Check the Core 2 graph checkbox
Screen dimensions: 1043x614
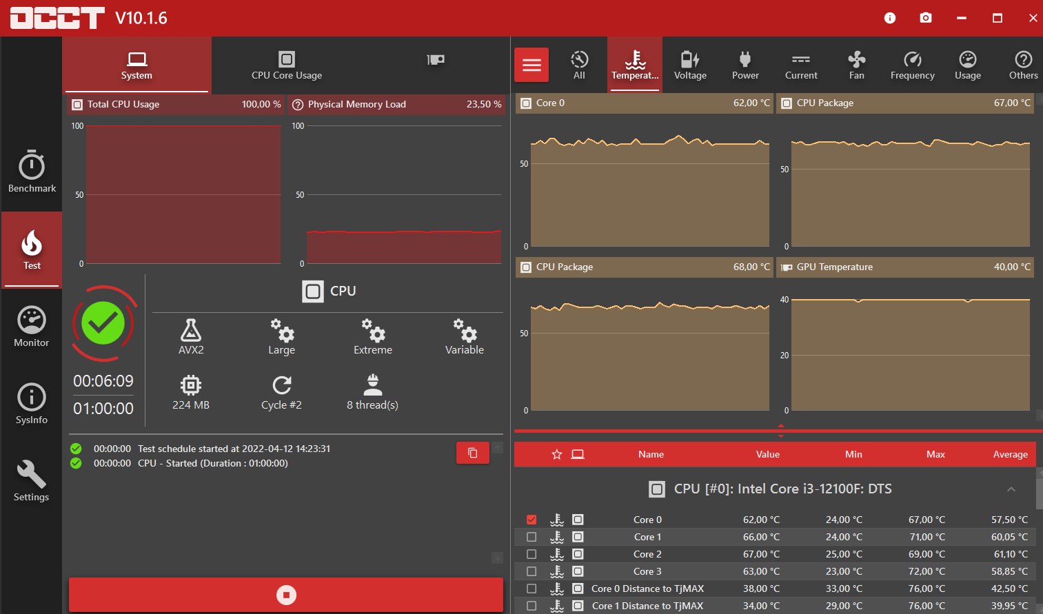pyautogui.click(x=531, y=554)
